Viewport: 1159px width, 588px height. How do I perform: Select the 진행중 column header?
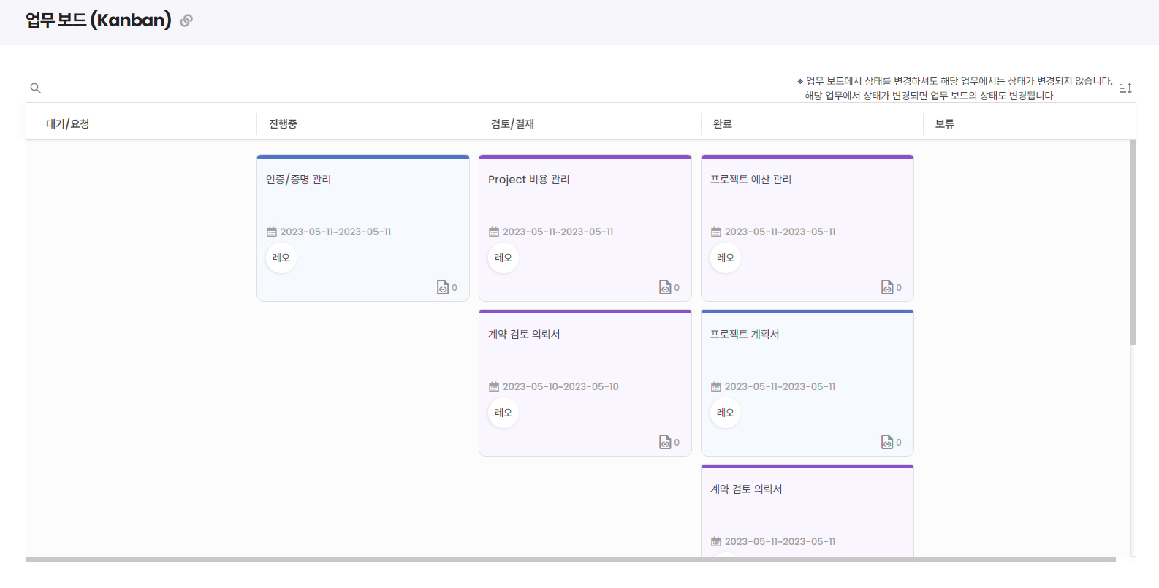[x=283, y=124]
